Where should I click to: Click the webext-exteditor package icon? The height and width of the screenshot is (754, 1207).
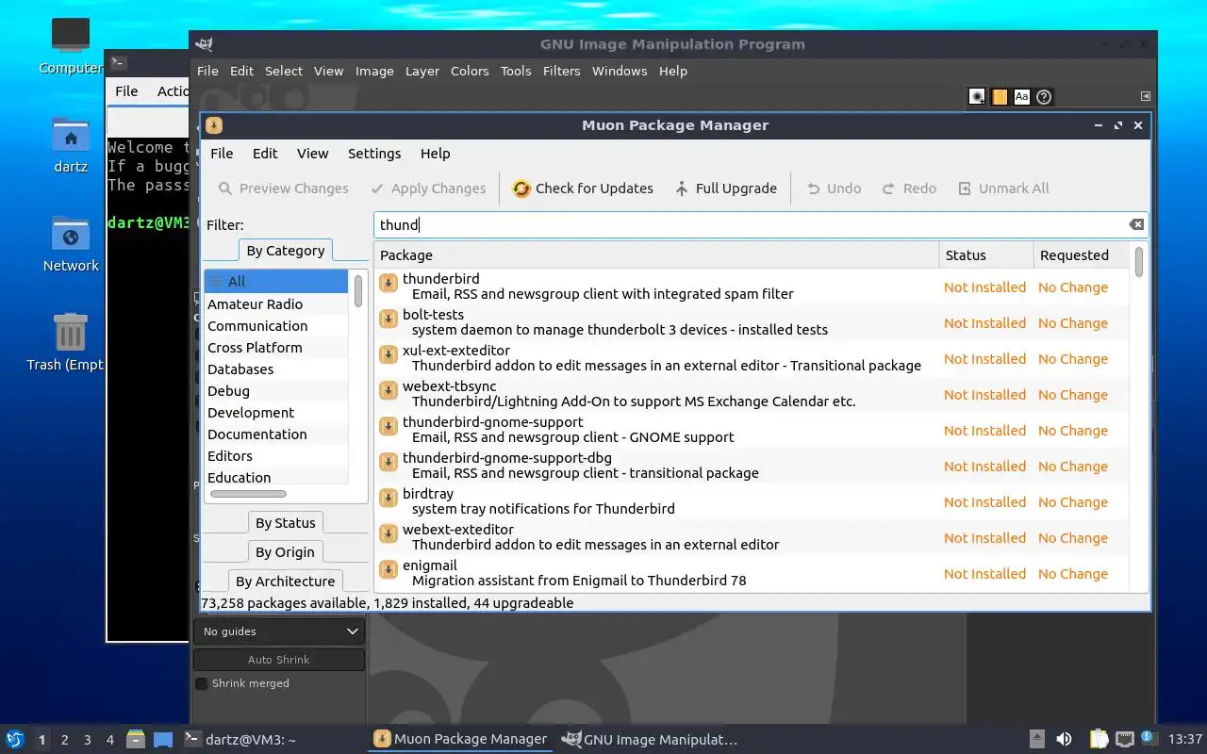(388, 534)
